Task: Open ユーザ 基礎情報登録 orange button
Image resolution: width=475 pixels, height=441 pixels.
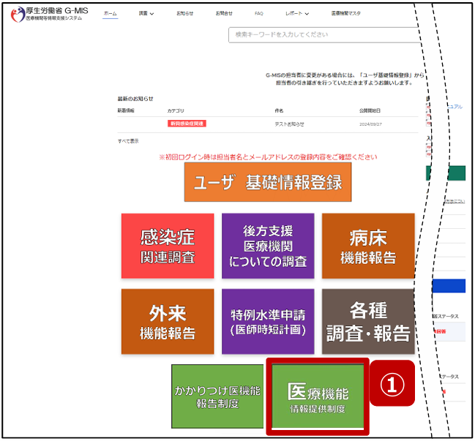Action: (x=267, y=182)
